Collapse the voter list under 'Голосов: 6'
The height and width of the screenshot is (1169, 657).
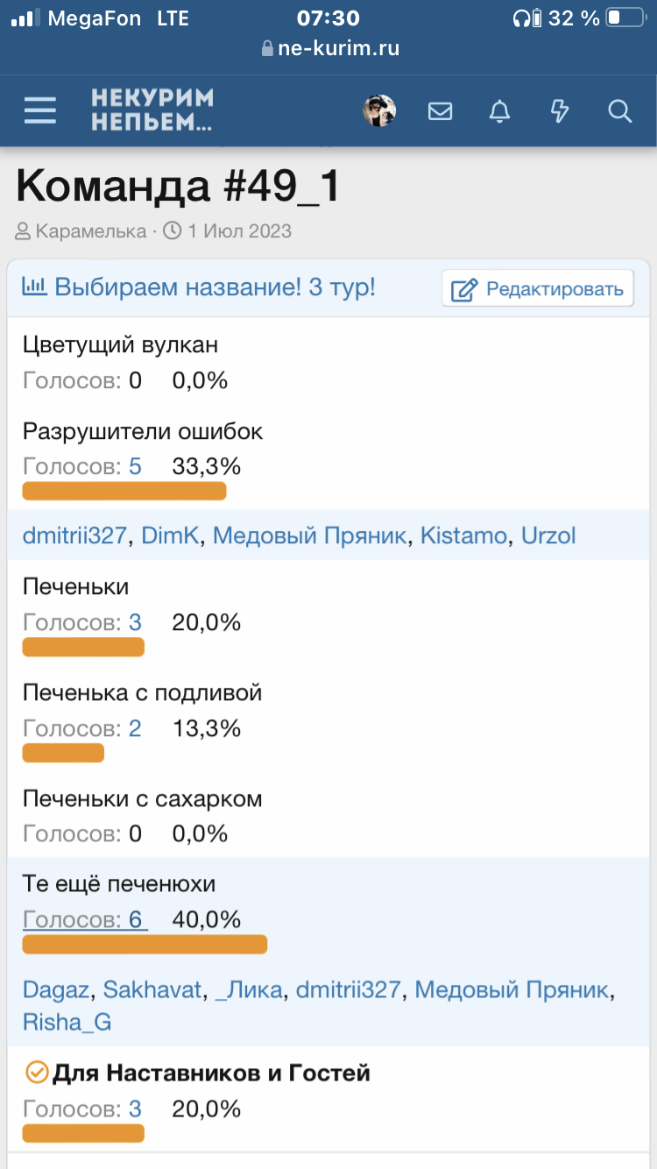85,919
